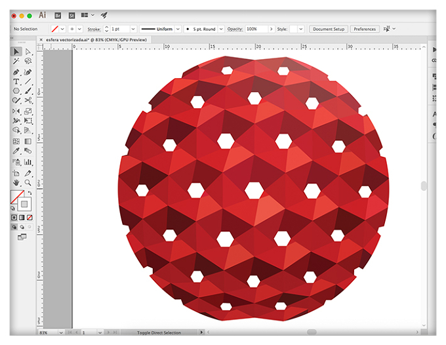446x345 pixels.
Task: Switch to Draw Inside mode
Action: (30, 227)
